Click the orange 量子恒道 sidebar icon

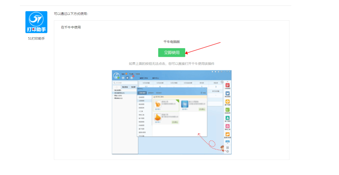[x=227, y=102]
